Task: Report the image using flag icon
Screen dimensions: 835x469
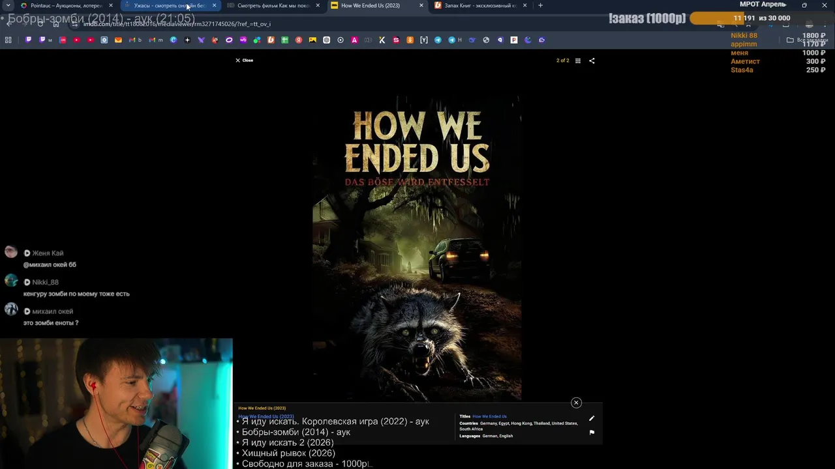Action: coord(592,433)
